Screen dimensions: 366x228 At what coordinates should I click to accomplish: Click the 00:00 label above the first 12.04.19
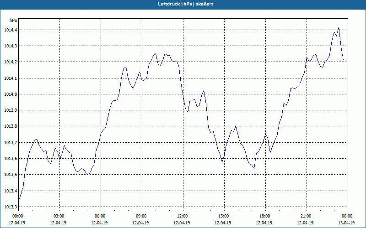tap(17, 216)
